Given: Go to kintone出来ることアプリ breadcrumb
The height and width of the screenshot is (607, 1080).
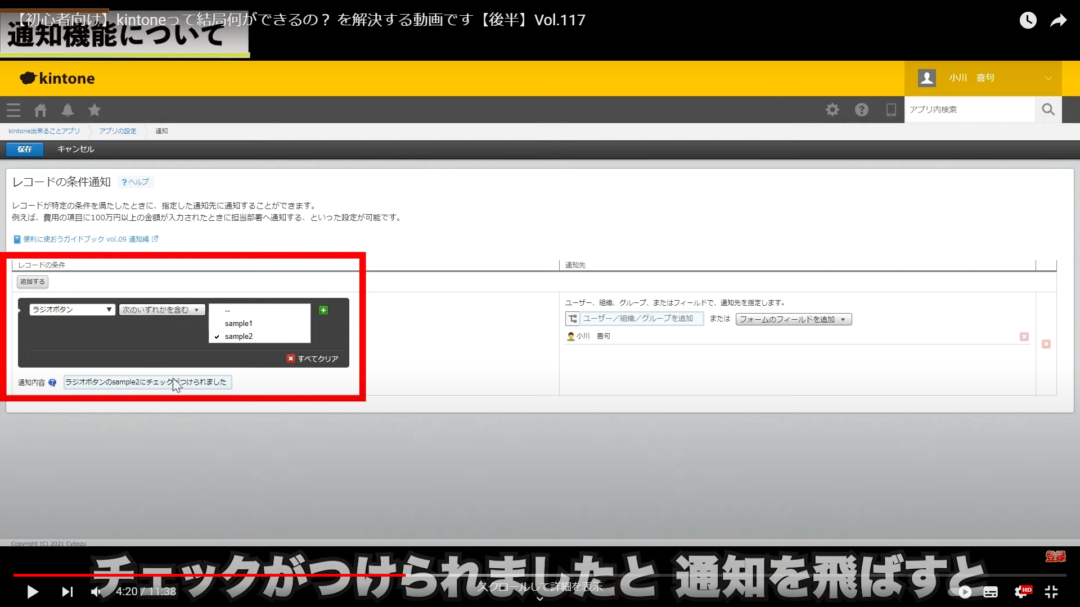Looking at the screenshot, I should tap(44, 131).
